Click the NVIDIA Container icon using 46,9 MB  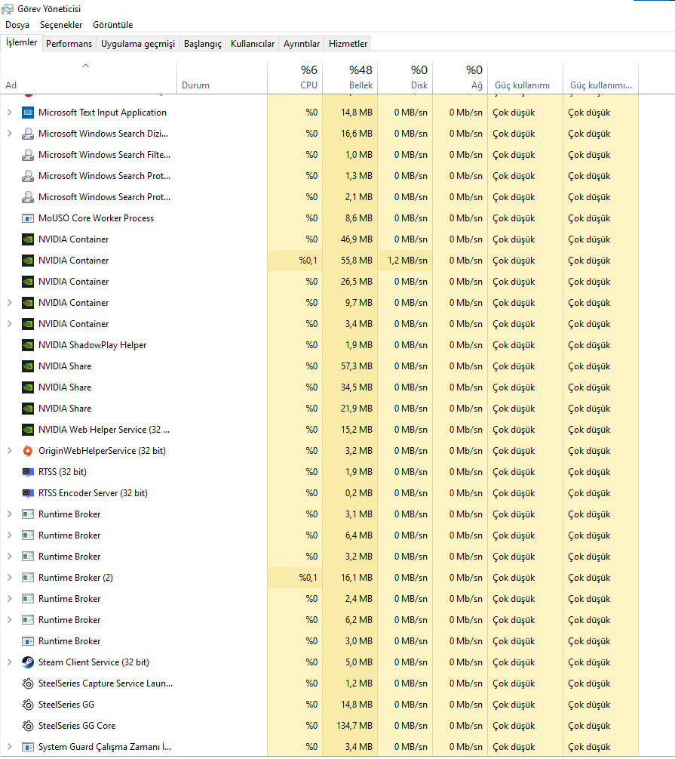[28, 239]
